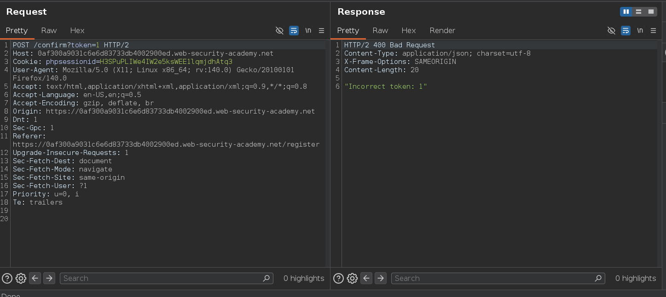Switch to Raw tab in Request
Viewport: 666px width, 297px height.
49,30
